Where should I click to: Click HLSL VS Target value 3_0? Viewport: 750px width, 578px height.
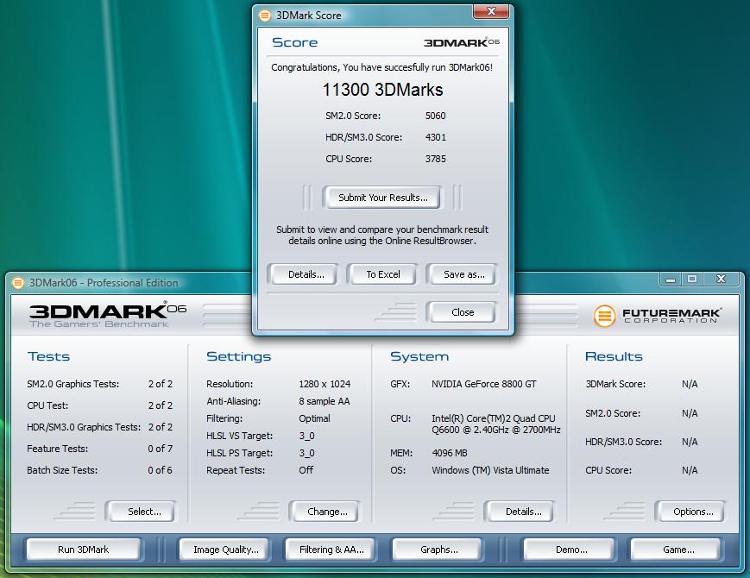306,436
